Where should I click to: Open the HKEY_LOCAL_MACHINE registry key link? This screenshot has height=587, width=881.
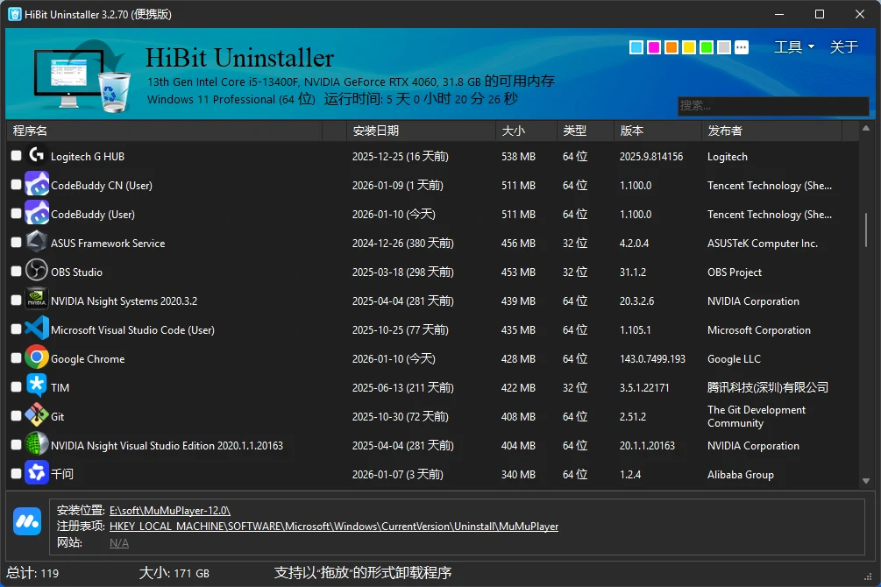[x=333, y=527]
